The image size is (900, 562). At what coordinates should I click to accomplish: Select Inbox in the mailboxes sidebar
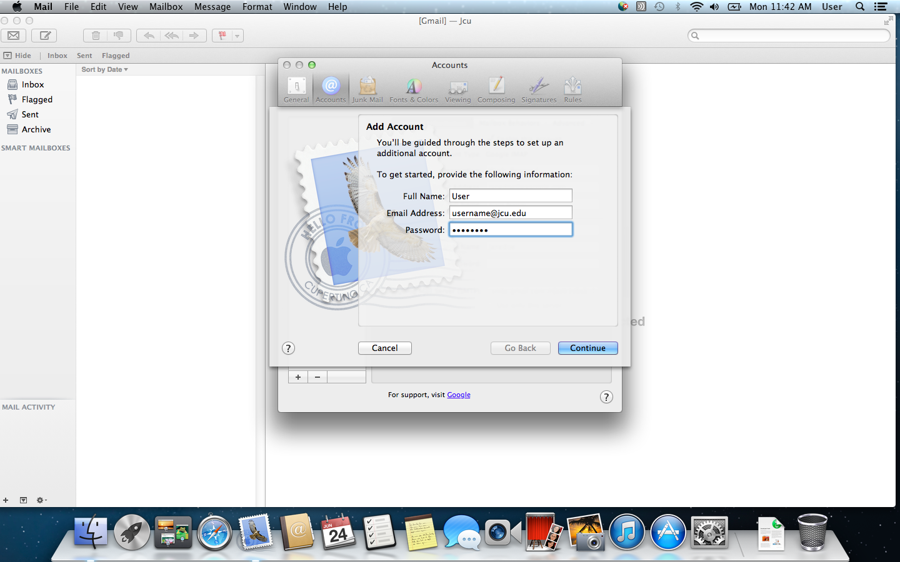click(37, 84)
